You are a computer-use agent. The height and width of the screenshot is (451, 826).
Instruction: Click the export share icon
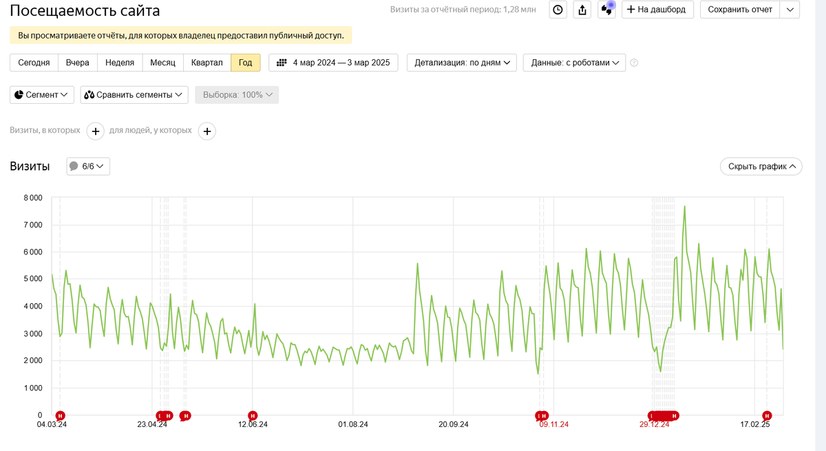pyautogui.click(x=582, y=10)
